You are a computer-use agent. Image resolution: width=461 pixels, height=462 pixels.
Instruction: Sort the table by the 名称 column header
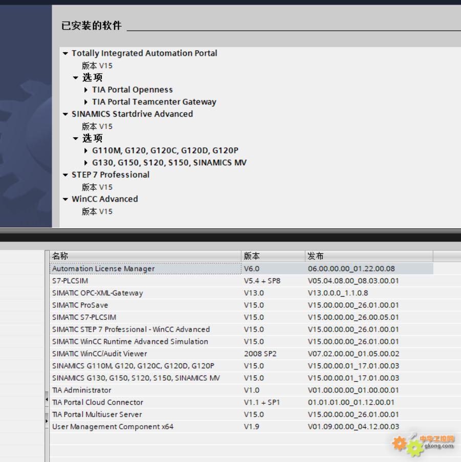[x=145, y=256]
